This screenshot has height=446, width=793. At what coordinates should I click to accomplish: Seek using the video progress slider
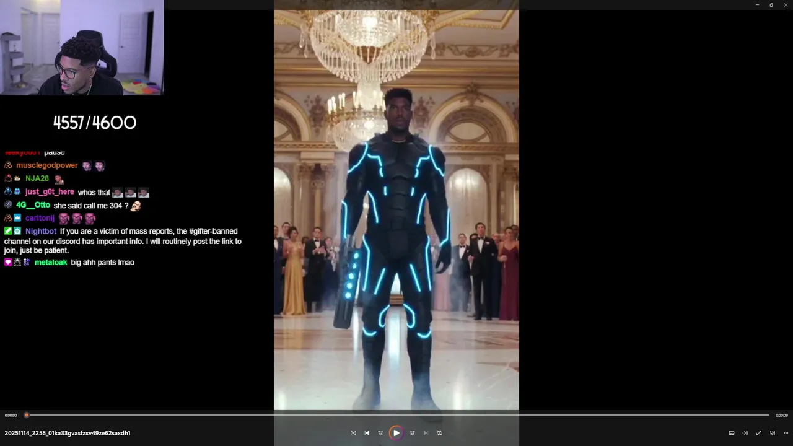[396, 415]
